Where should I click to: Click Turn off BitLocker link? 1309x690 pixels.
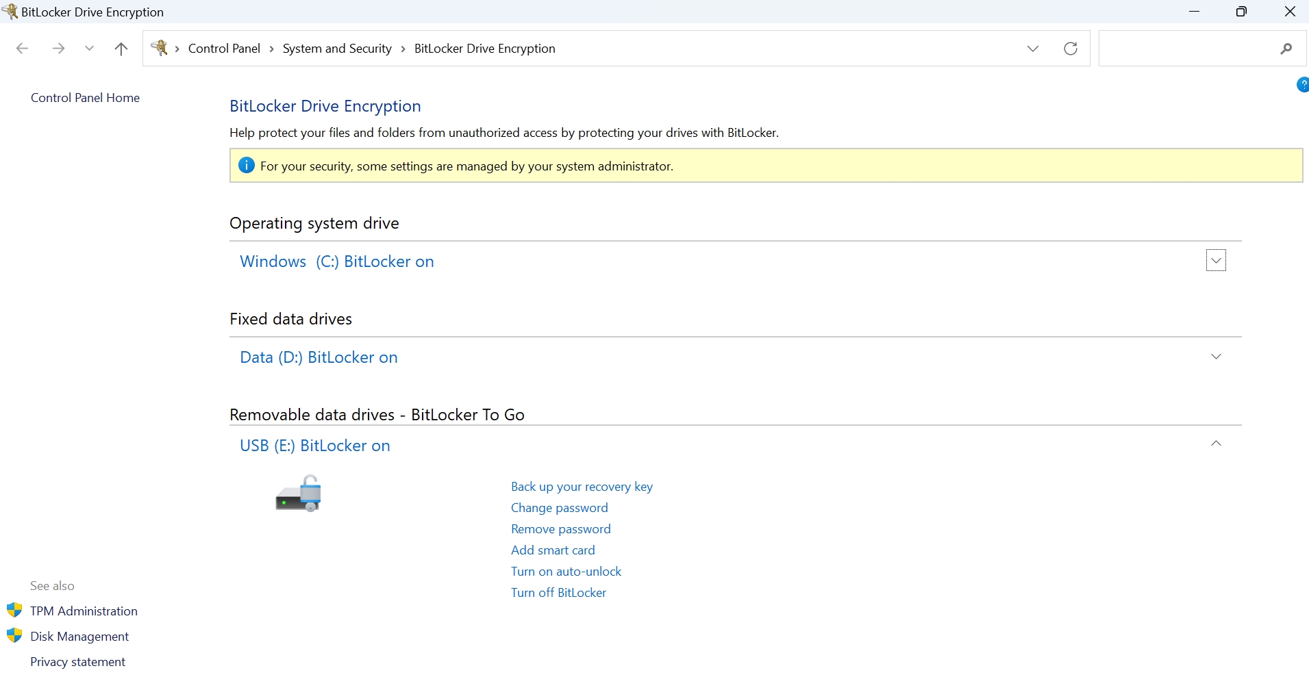pos(558,593)
